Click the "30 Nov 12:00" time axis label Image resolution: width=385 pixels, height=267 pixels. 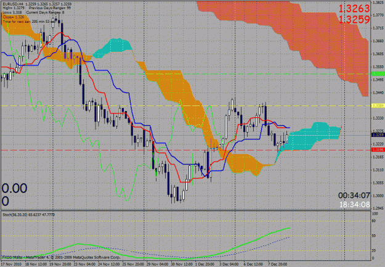click(182, 265)
